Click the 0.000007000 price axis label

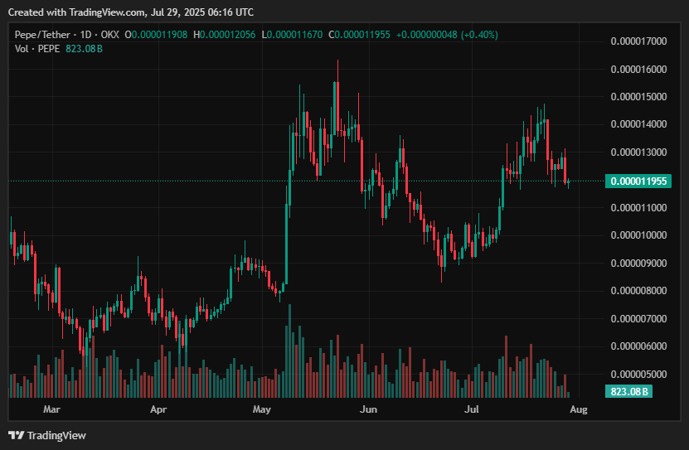coord(638,319)
